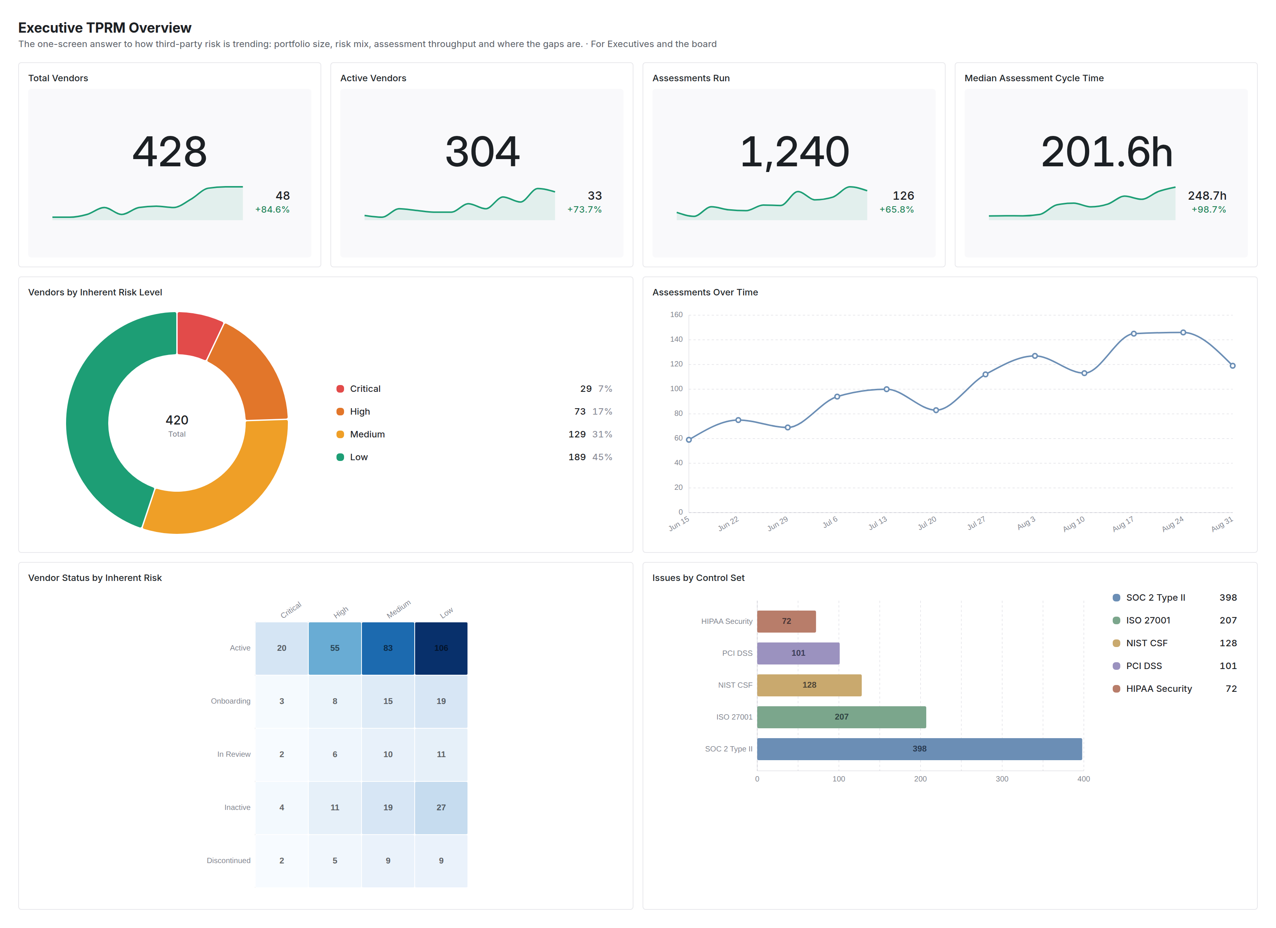Click the Active High heatmap cell 55
The height and width of the screenshot is (928, 1276).
[335, 649]
